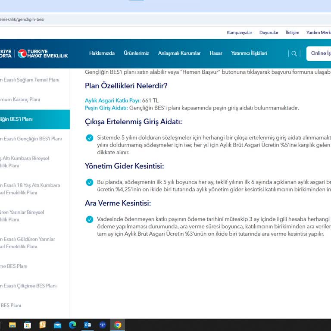
Task: Open the dark blue round taskbar app
Action: 103,325
